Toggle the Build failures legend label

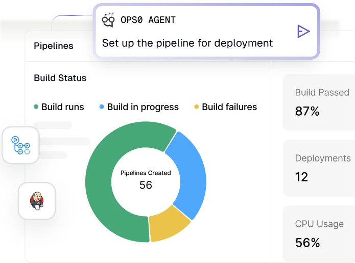(x=229, y=107)
